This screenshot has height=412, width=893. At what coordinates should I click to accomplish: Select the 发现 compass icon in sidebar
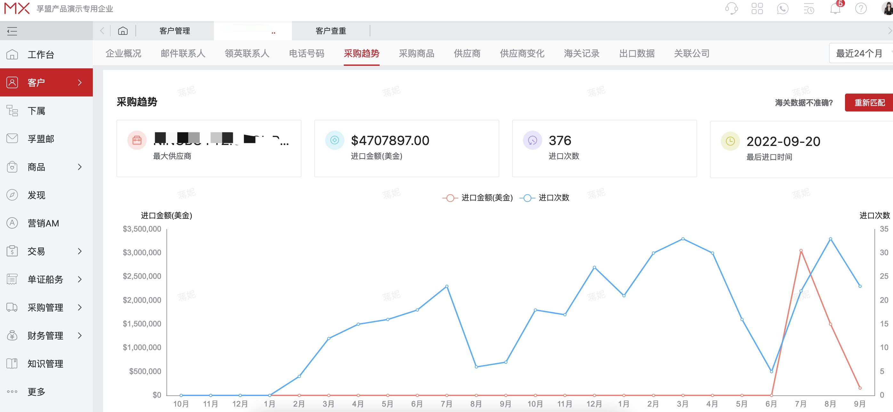tap(12, 195)
